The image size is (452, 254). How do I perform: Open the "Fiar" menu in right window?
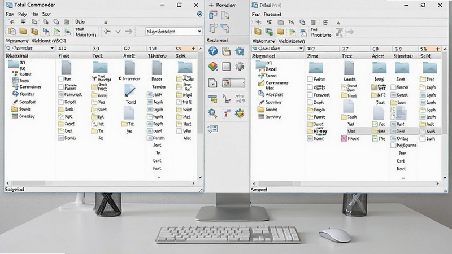pos(256,14)
